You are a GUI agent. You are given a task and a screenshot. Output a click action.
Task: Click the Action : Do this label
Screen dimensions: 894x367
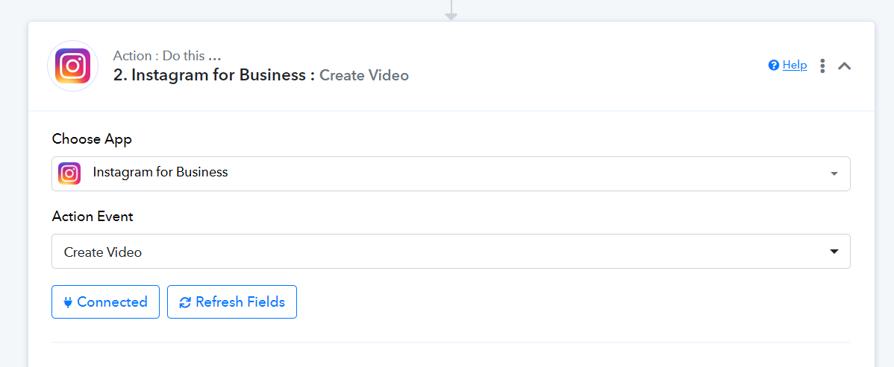coord(166,56)
